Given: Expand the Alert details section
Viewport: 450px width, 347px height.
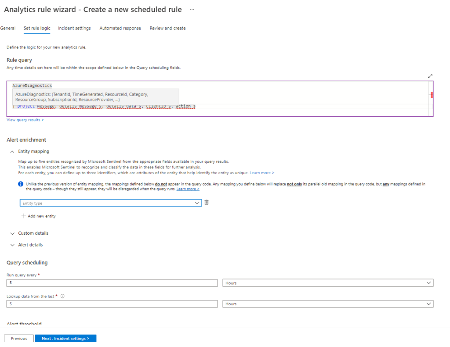Looking at the screenshot, I should pyautogui.click(x=12, y=244).
